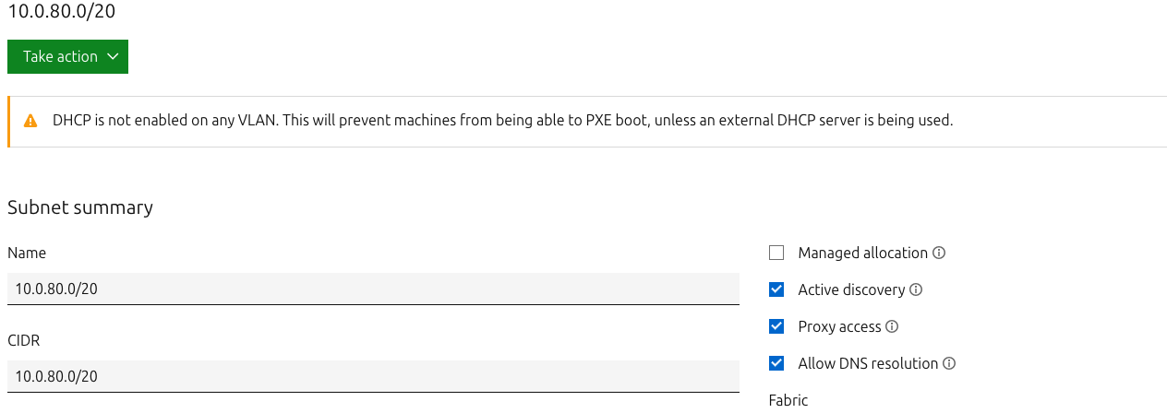
Task: Click info icon beside Active discovery
Action: click(x=916, y=289)
